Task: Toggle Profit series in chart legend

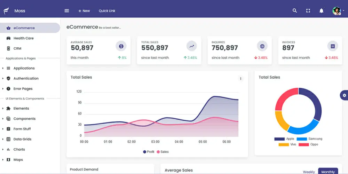Action: pos(149,152)
